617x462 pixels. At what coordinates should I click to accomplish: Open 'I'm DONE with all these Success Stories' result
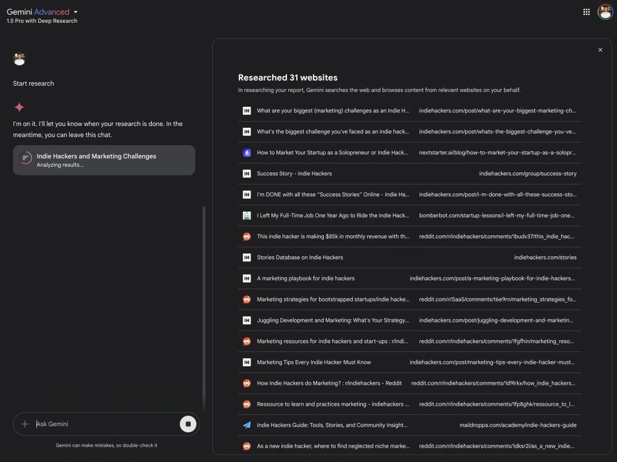coord(333,195)
